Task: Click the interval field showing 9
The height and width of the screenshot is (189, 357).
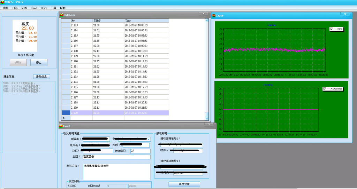Action: pyautogui.click(x=117, y=186)
